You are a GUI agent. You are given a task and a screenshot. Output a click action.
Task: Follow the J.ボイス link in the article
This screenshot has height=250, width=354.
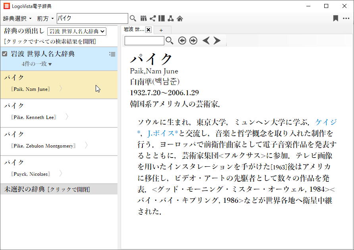pyautogui.click(x=162, y=133)
